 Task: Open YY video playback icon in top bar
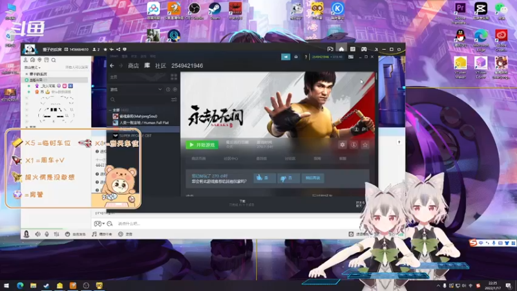click(x=330, y=49)
